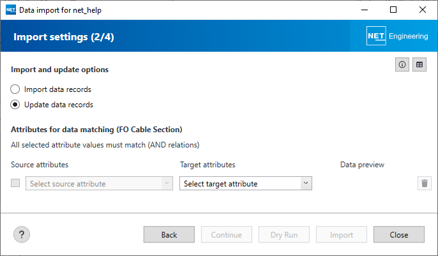Click the Continue button
This screenshot has height=256, width=438.
[227, 234]
